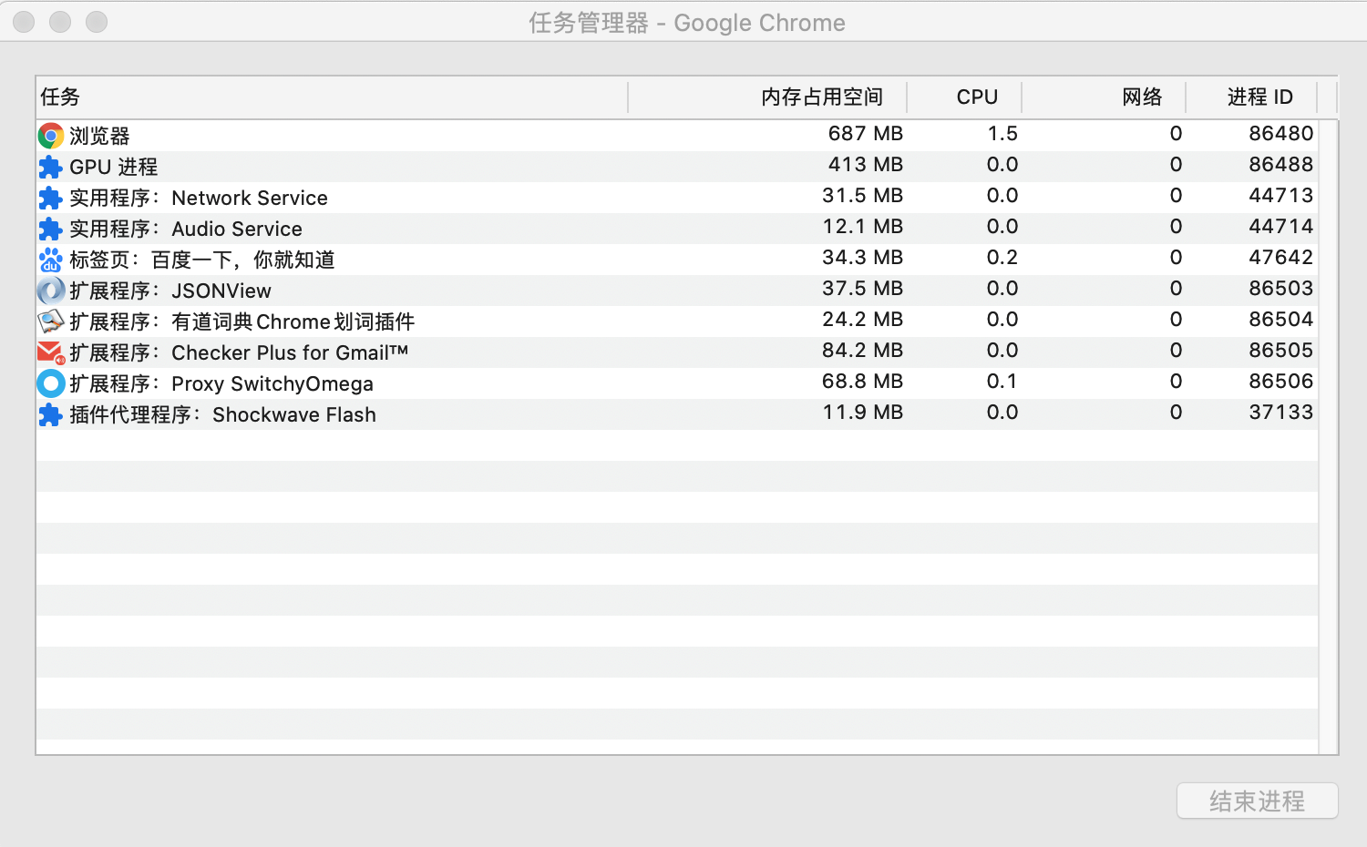
Task: Click process ID 47642
Action: click(x=1281, y=258)
